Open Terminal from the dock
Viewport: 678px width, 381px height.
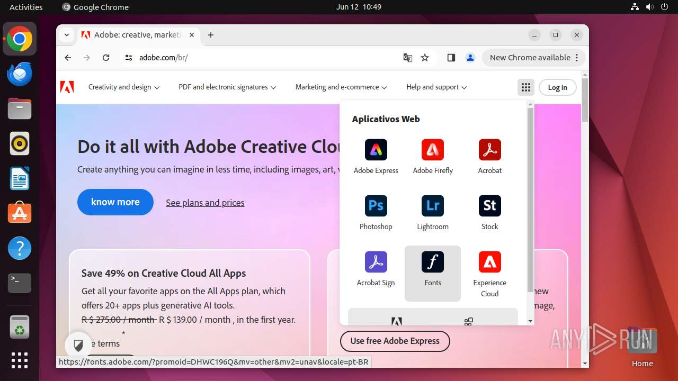[x=20, y=283]
